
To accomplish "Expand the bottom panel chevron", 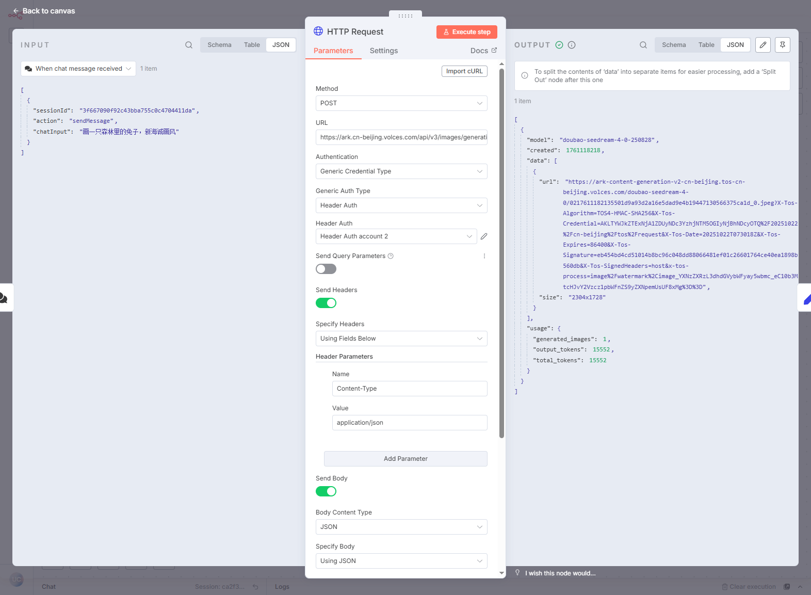I will tap(800, 587).
